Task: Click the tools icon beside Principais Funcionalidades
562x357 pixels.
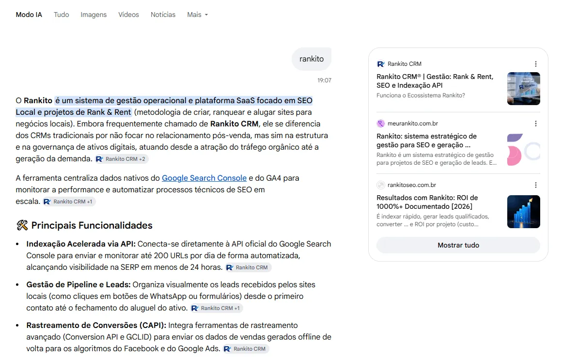Action: coord(22,225)
